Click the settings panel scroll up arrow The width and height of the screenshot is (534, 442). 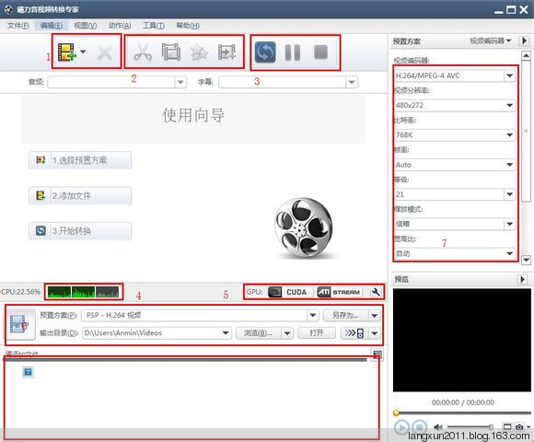[526, 55]
